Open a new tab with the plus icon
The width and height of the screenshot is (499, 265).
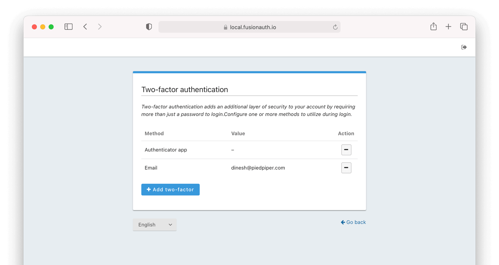(448, 27)
